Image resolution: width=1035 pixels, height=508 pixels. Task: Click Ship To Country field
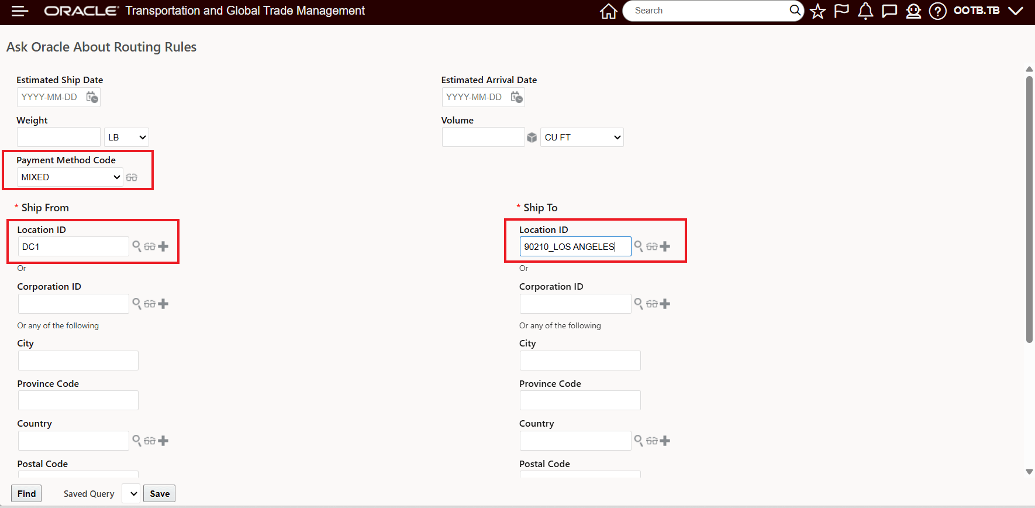point(575,441)
